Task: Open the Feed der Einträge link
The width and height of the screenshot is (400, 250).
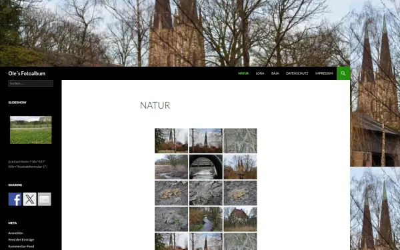Action: pos(21,240)
